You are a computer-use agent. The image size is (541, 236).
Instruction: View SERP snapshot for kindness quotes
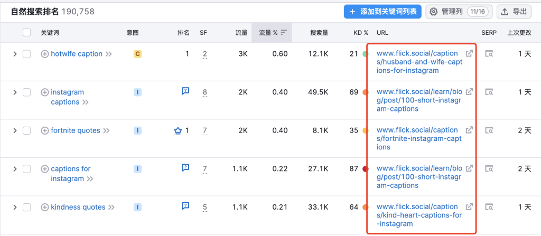click(x=489, y=207)
